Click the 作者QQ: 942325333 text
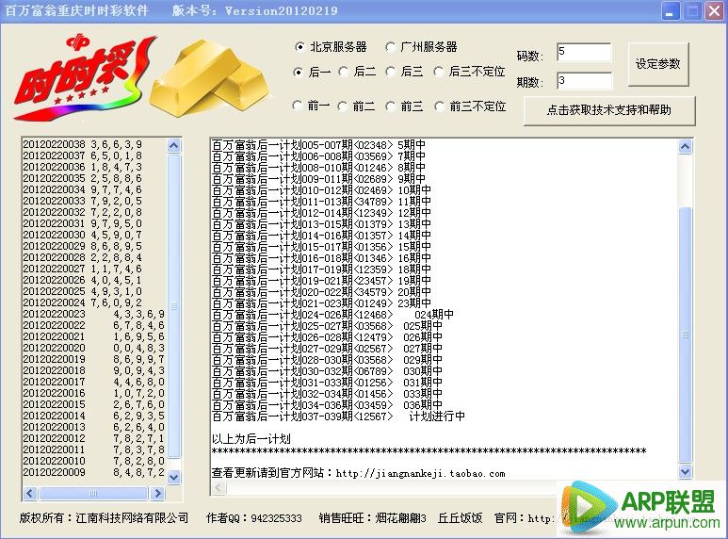The width and height of the screenshot is (728, 539). coord(254,518)
